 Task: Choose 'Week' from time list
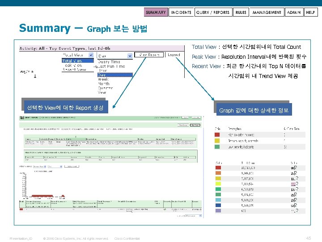(x=115, y=79)
